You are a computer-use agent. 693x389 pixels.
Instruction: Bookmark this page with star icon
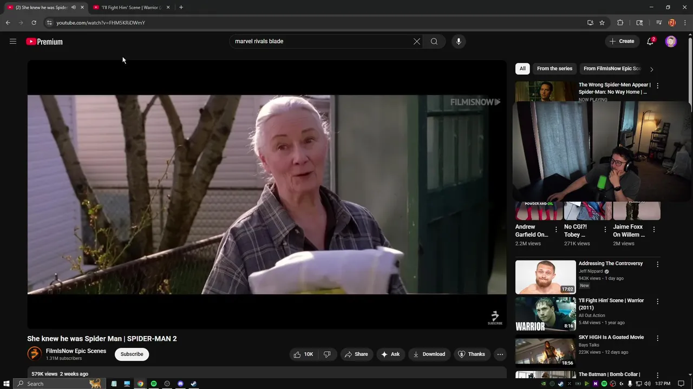602,23
